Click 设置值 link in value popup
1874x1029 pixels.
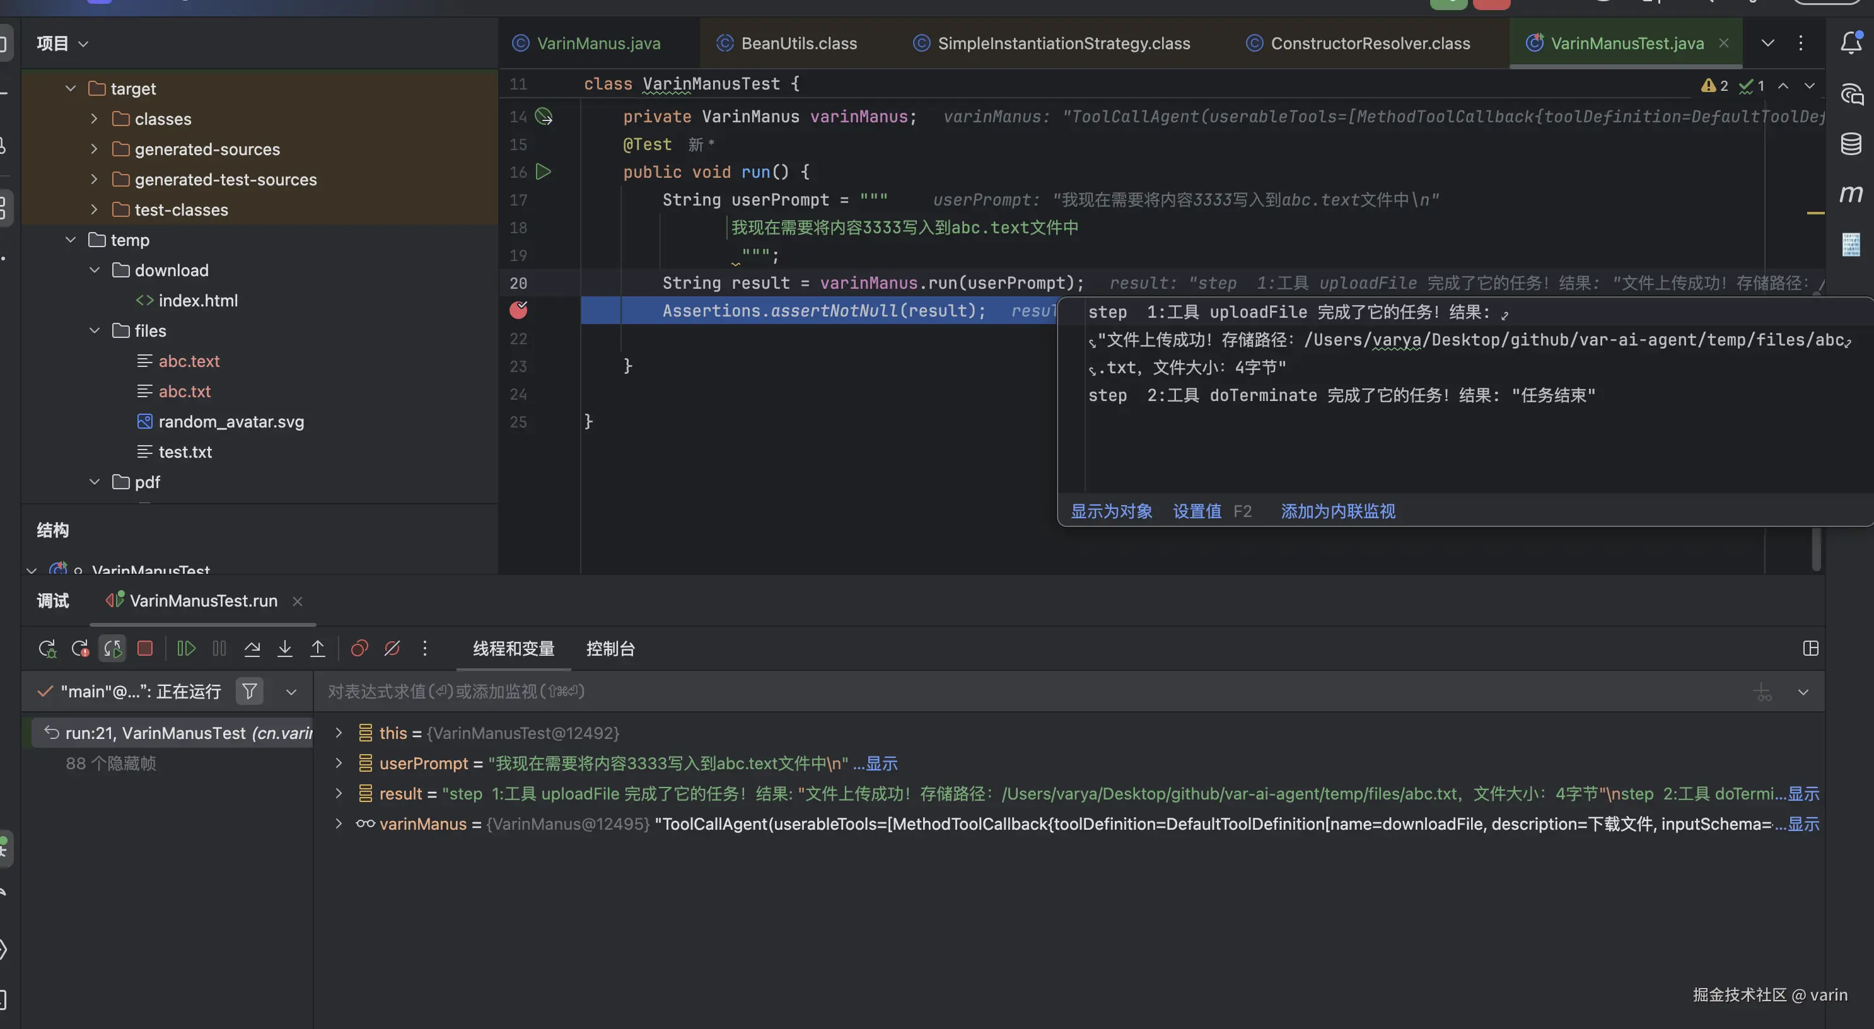pos(1197,512)
